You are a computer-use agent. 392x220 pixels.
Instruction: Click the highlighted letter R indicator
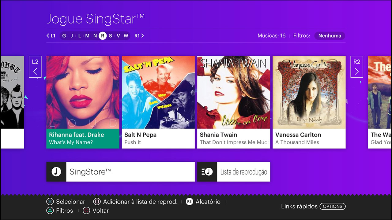pyautogui.click(x=103, y=36)
